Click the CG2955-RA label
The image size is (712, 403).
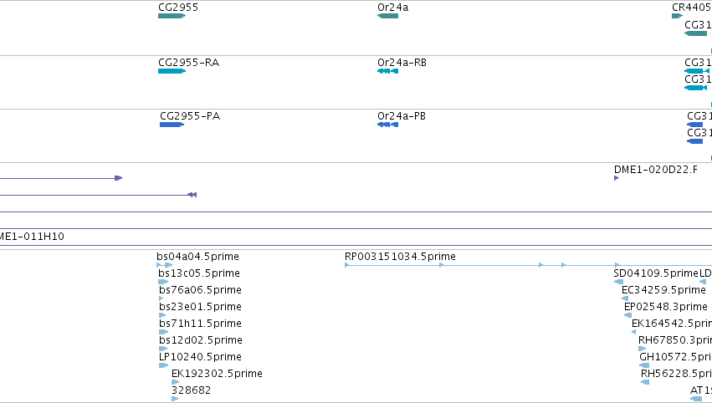tap(189, 63)
